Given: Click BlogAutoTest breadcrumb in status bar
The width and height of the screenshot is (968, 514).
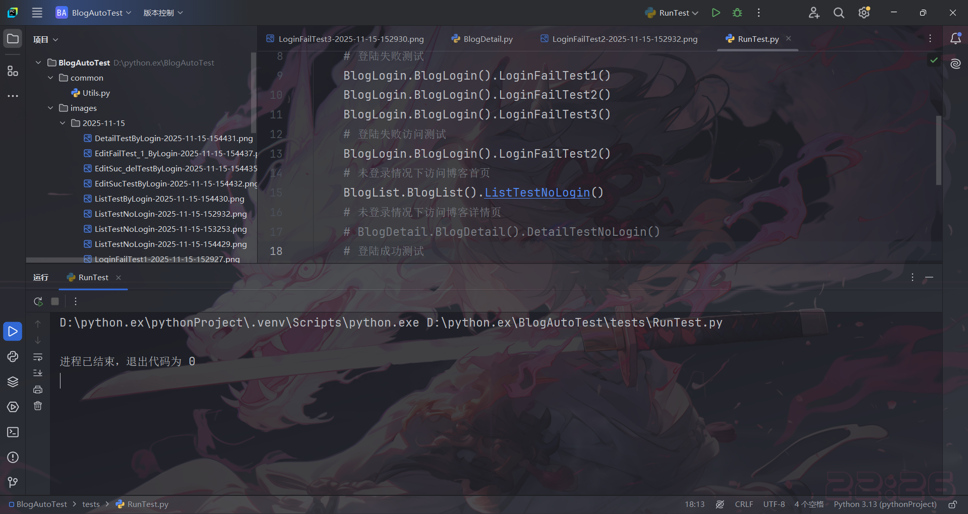Looking at the screenshot, I should pyautogui.click(x=38, y=504).
